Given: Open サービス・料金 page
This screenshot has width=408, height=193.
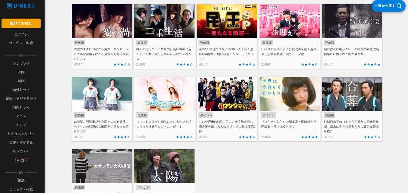Looking at the screenshot, I should pos(21,43).
